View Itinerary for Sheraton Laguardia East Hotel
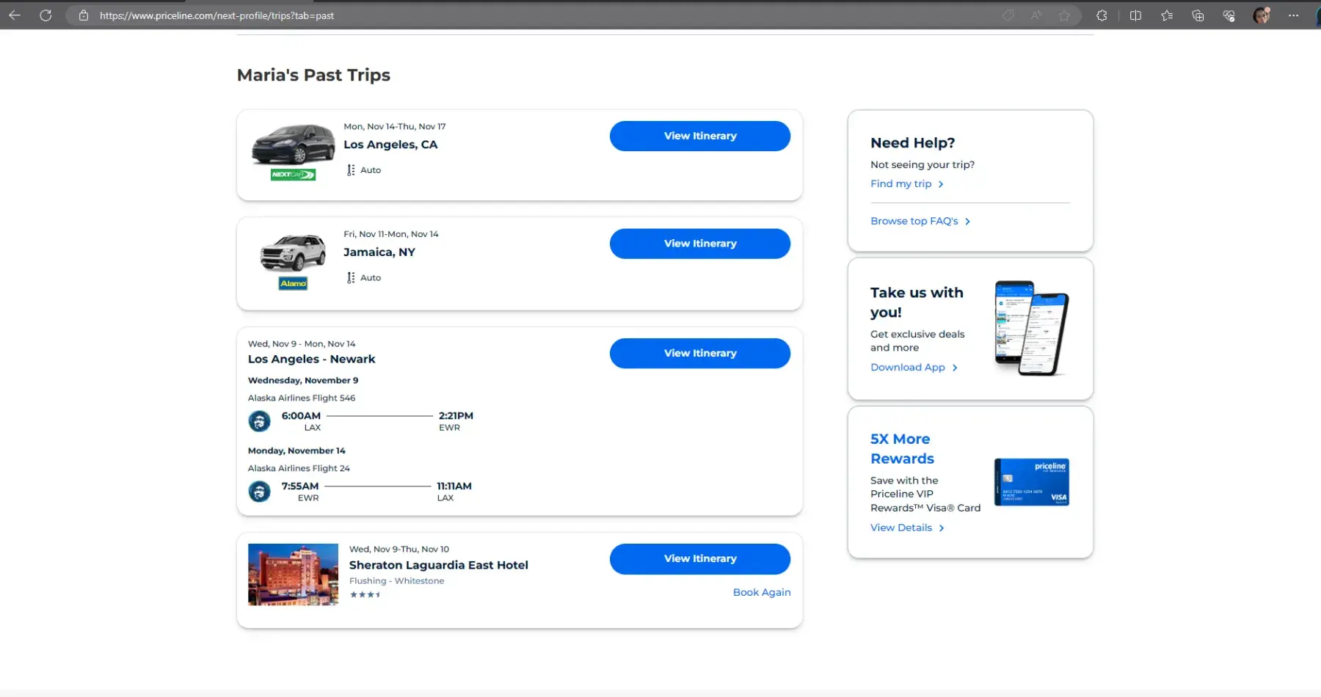The image size is (1321, 697). 699,559
